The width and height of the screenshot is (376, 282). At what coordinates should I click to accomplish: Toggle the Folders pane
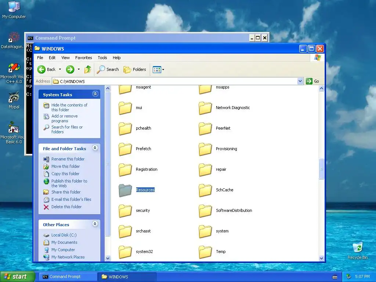point(135,69)
